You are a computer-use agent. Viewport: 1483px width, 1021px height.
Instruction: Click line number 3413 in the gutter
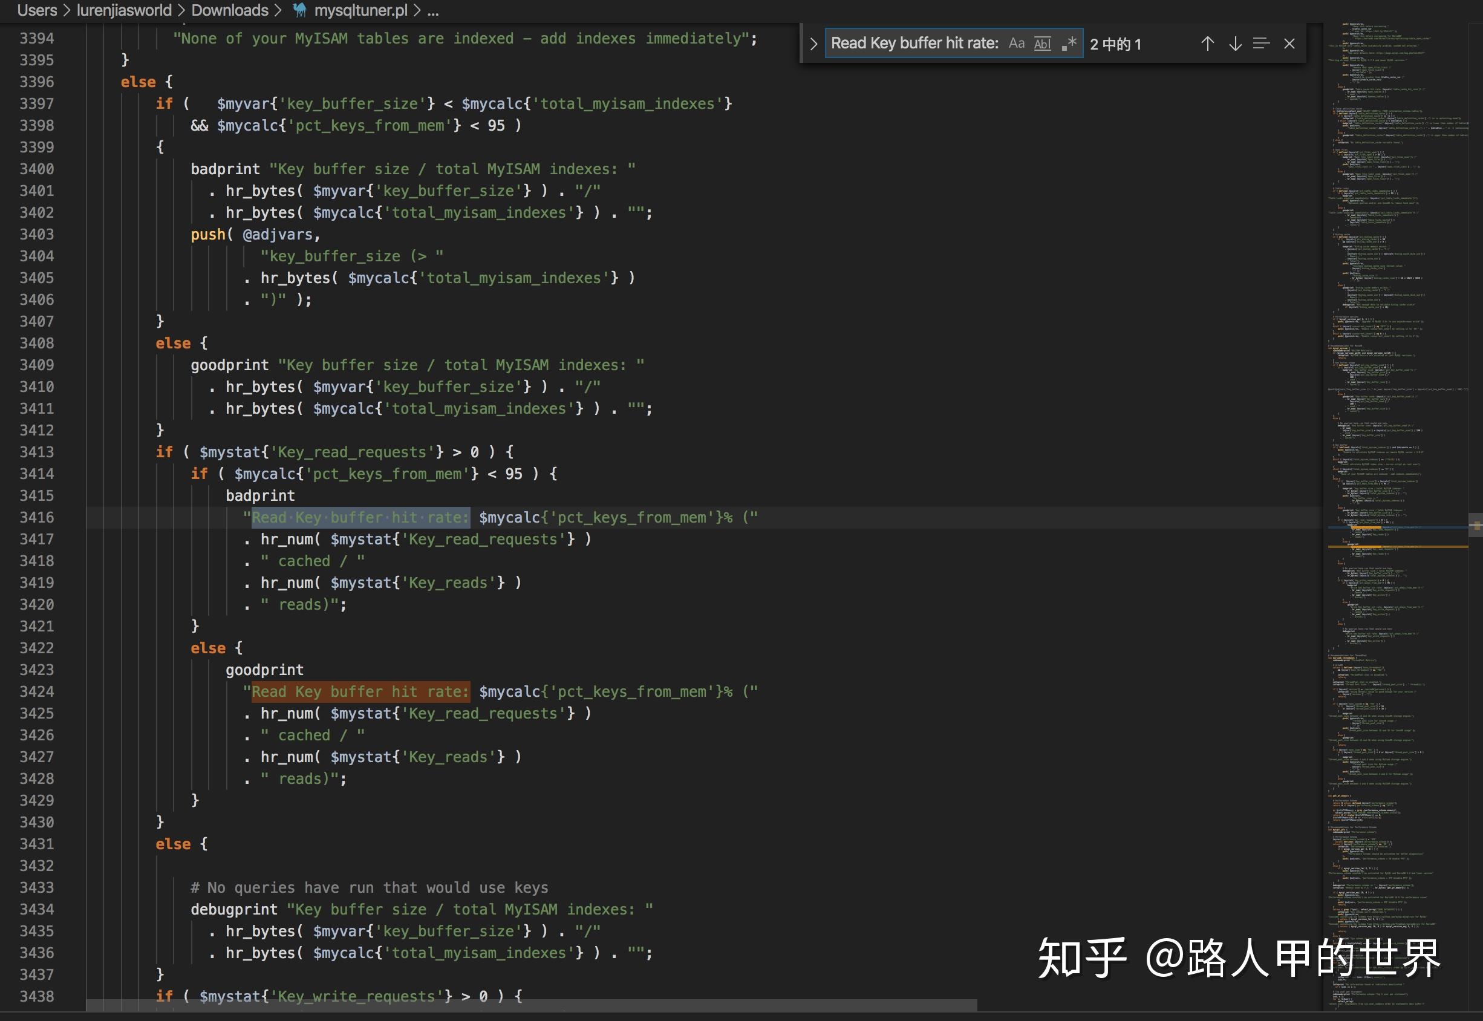pos(36,452)
